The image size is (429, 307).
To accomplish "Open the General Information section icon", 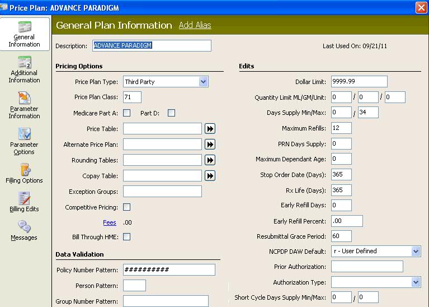I will 25,26.
